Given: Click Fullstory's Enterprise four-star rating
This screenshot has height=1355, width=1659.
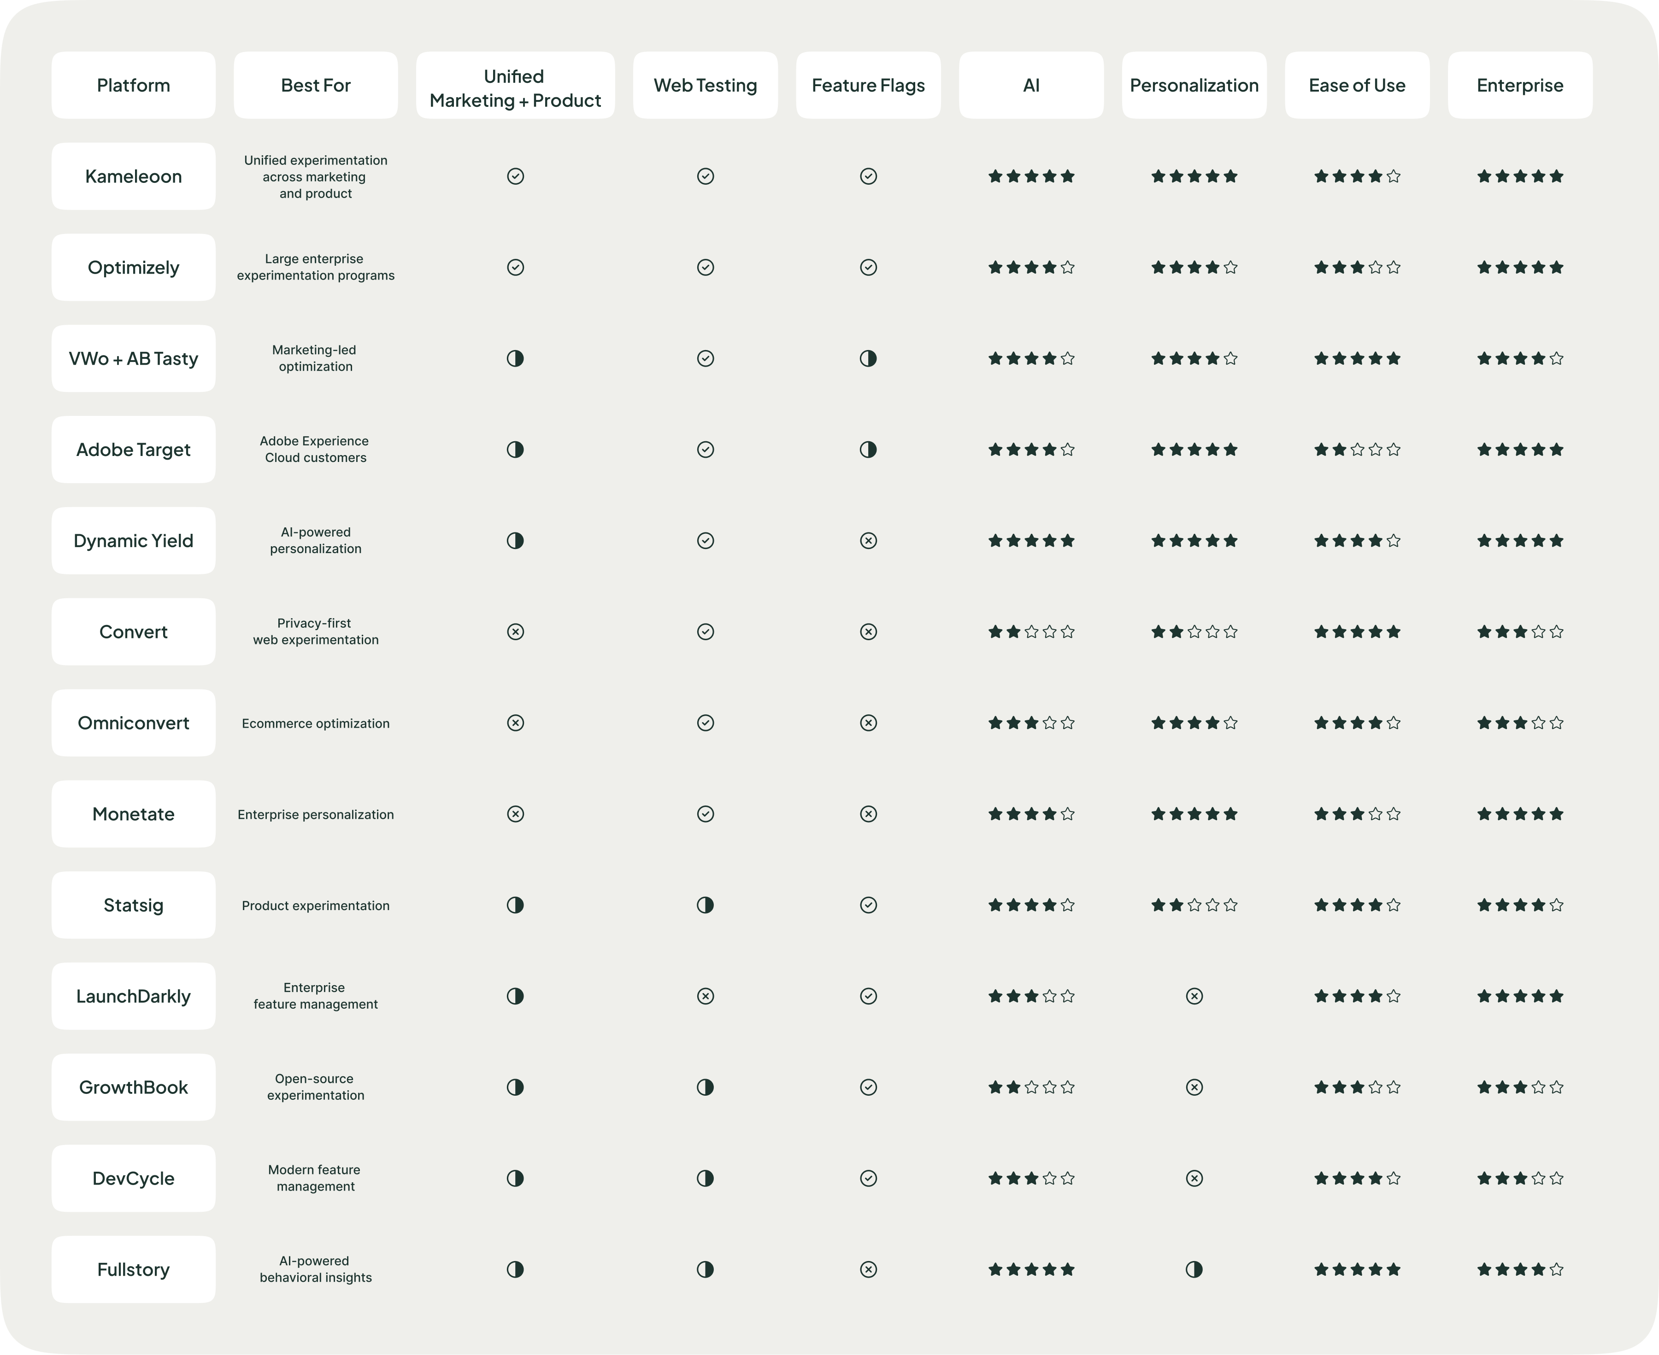Looking at the screenshot, I should pyautogui.click(x=1520, y=1269).
